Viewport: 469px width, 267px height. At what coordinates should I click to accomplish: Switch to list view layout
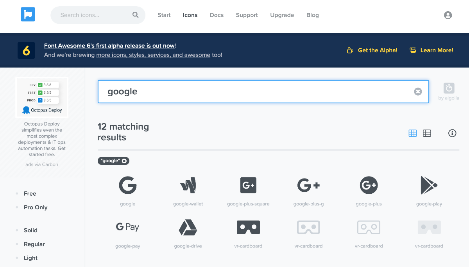point(427,133)
